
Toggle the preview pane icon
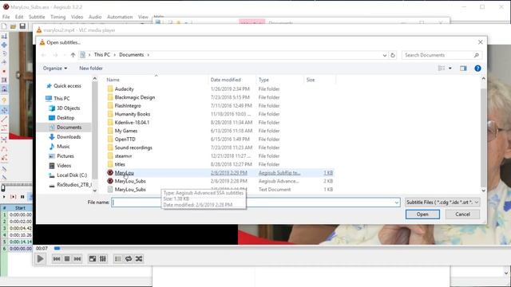click(463, 69)
